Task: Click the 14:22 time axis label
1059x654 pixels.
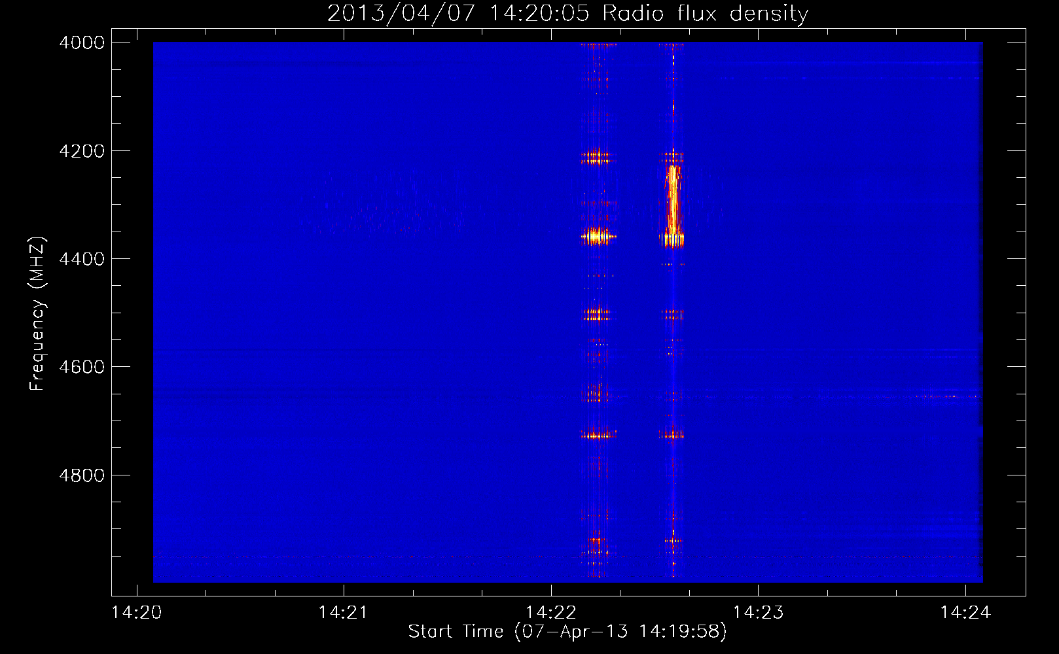Action: [x=551, y=612]
